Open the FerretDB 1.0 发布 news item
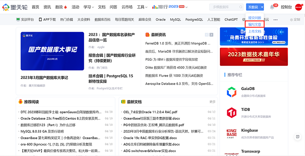The image size is (305, 156). coord(178,43)
